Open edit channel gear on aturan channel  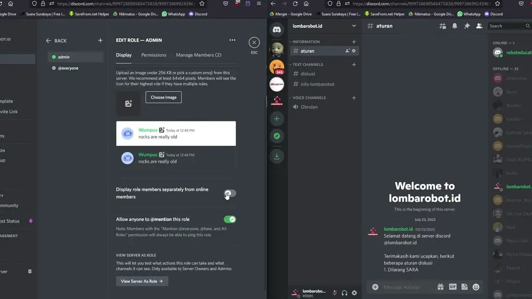click(354, 51)
